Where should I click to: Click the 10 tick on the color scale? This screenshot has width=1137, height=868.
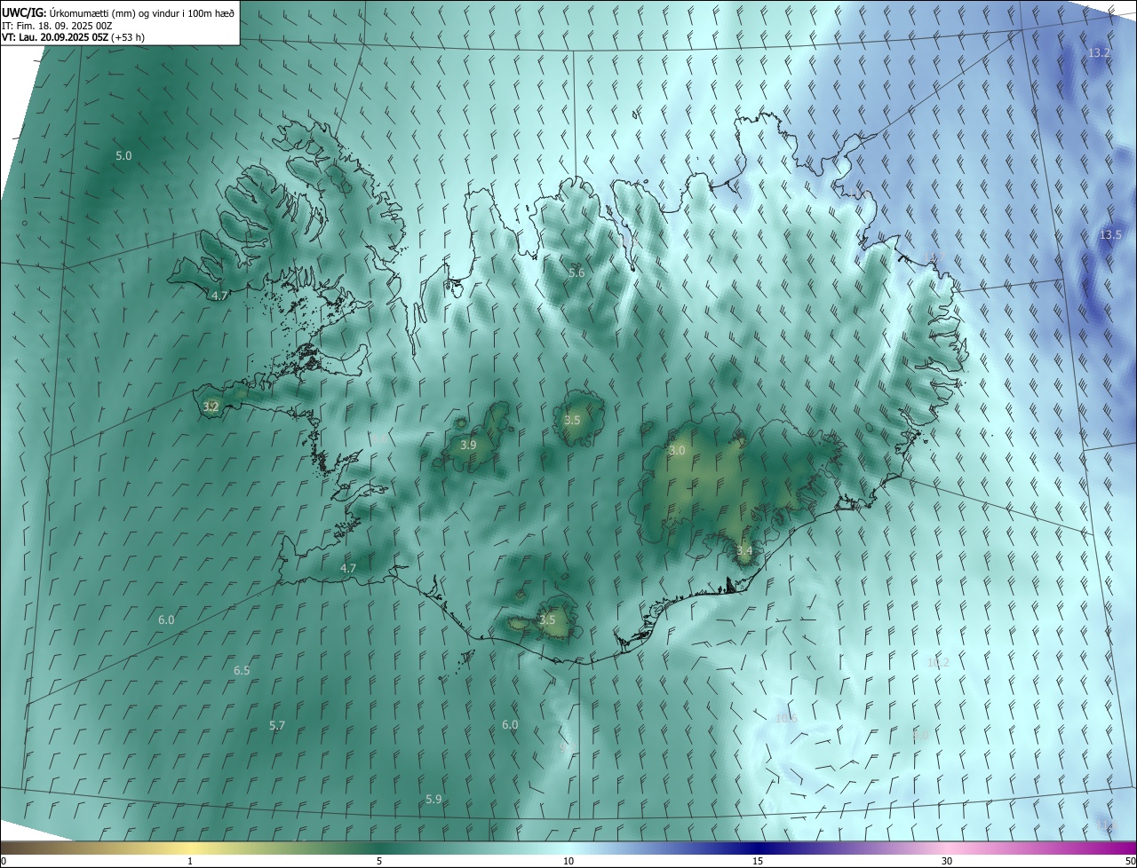tap(568, 861)
